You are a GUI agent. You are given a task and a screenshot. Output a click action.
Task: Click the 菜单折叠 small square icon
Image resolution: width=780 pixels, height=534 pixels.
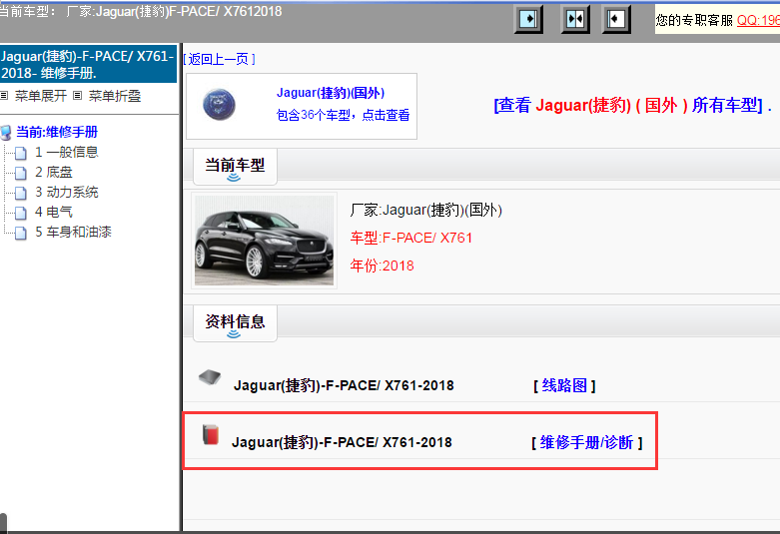click(78, 95)
